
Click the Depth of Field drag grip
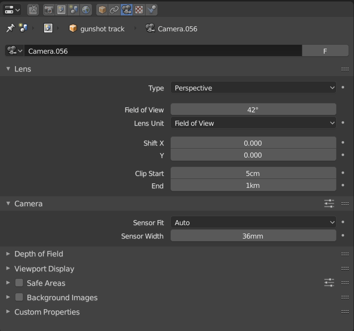pyautogui.click(x=345, y=254)
